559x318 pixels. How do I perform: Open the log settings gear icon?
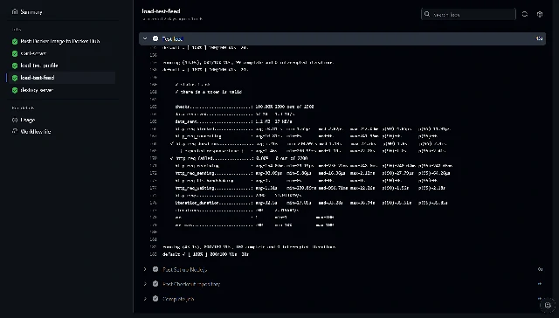pos(540,14)
